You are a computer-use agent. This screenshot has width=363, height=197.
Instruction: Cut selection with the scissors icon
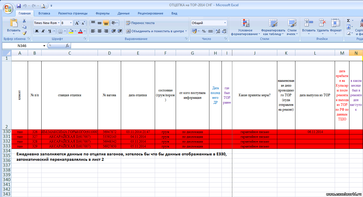[24, 21]
